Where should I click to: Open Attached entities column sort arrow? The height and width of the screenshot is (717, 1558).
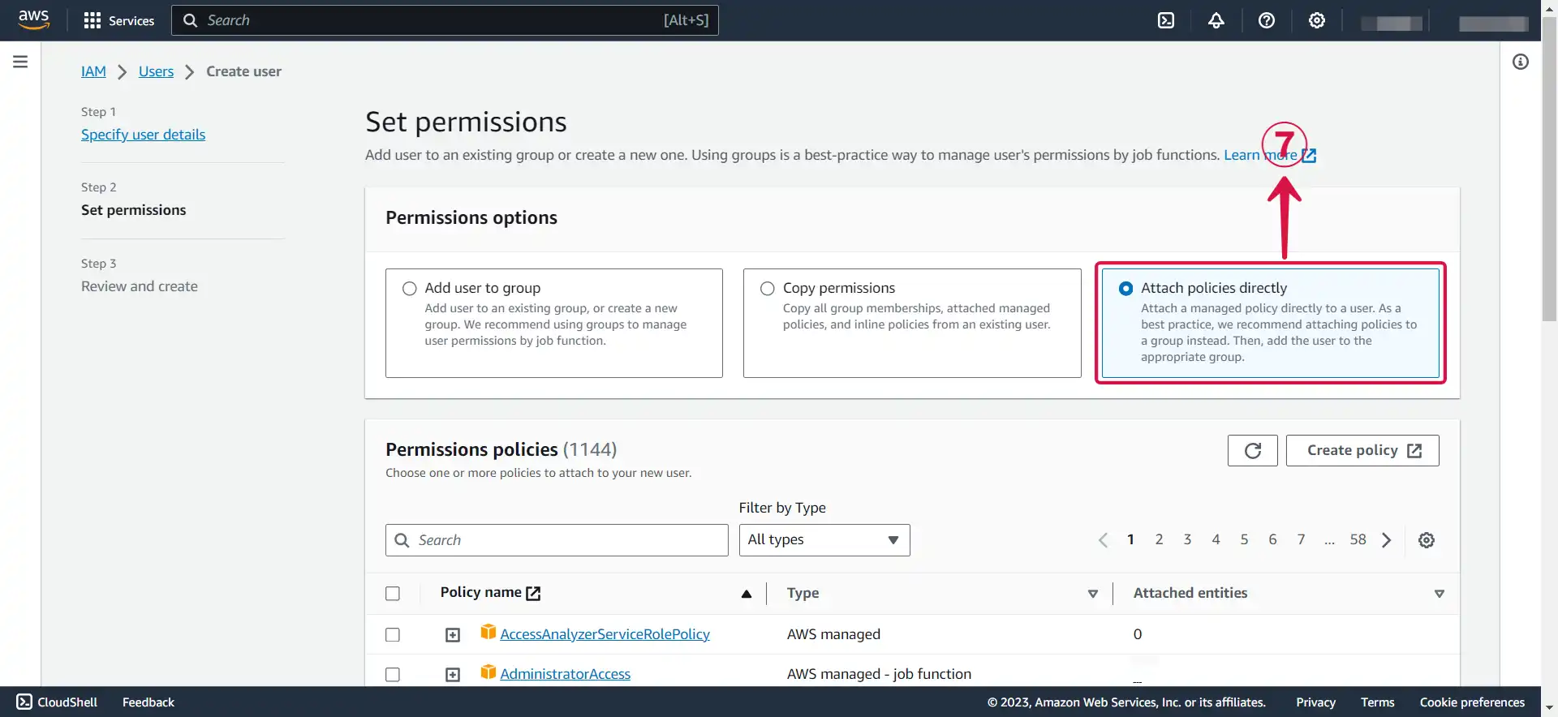click(x=1440, y=594)
